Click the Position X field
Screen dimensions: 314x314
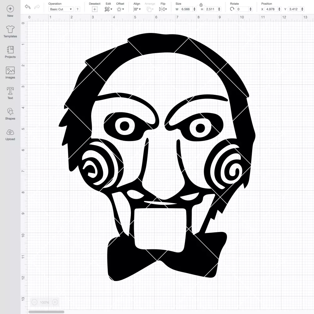pos(271,9)
